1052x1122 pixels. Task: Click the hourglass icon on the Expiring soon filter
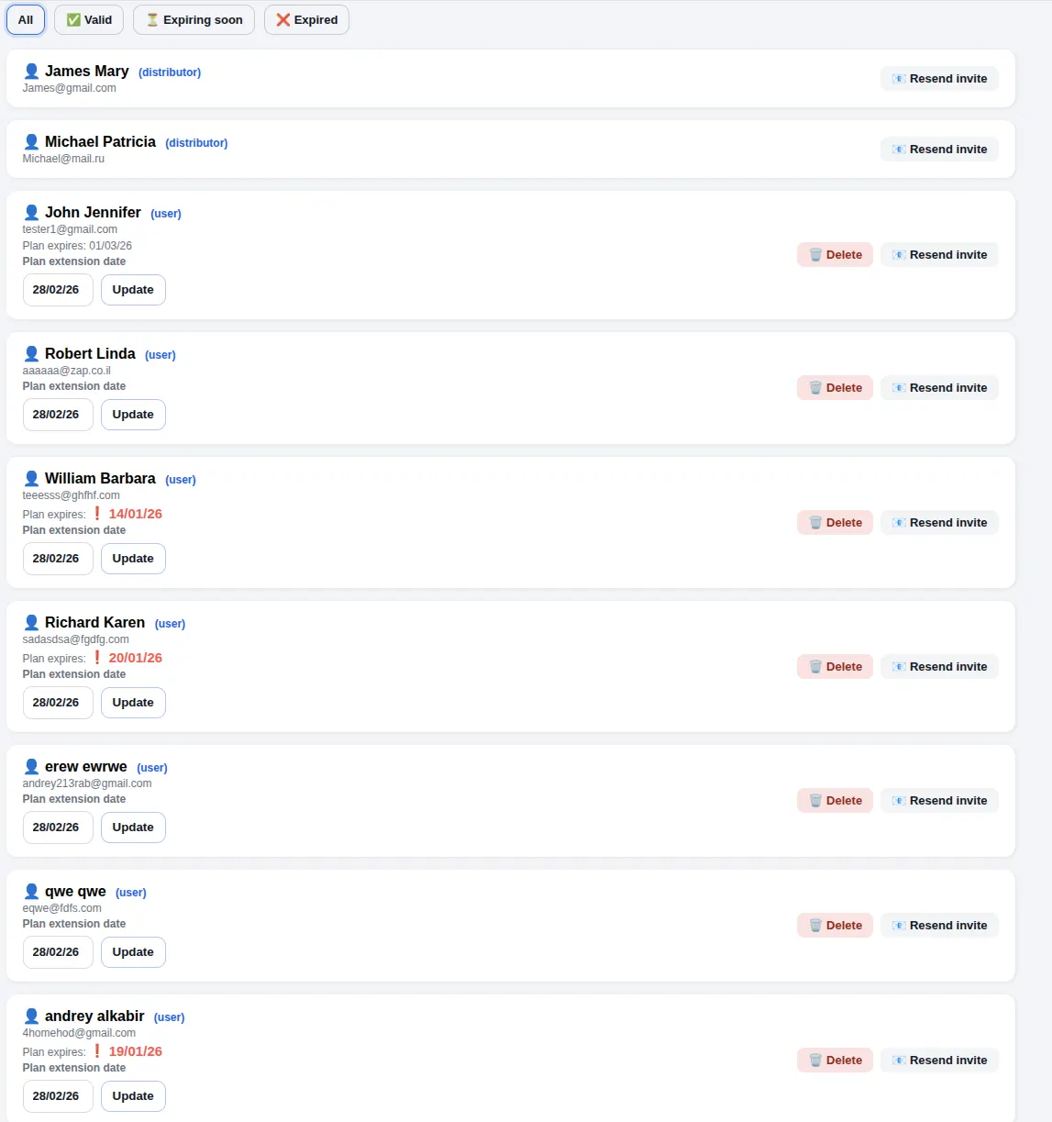click(151, 19)
